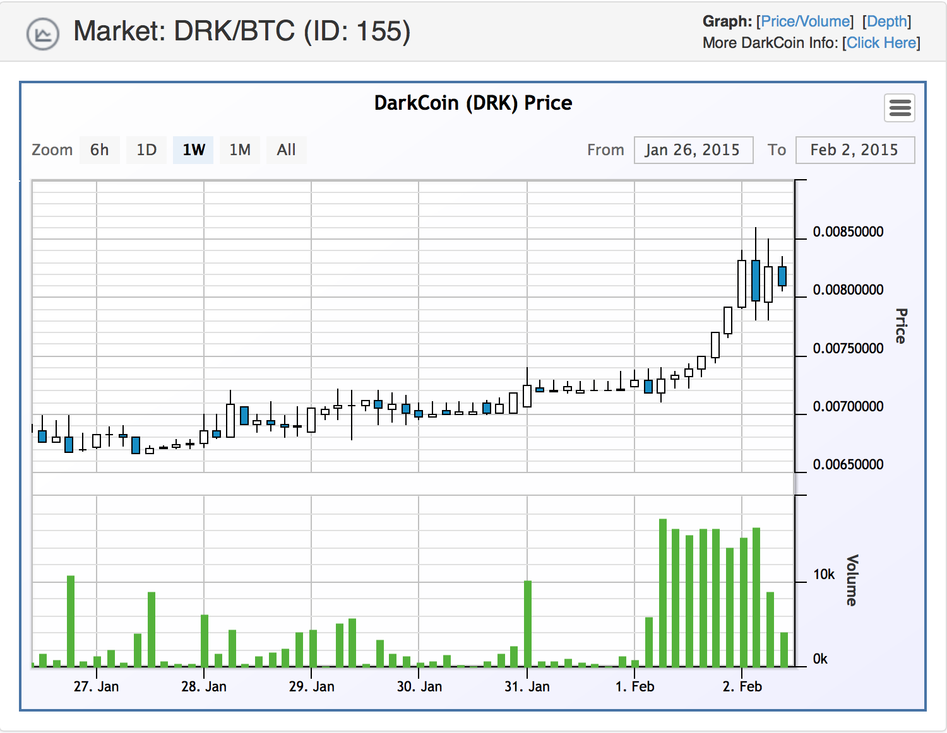Screen dimensions: 947x733
Task: Click the From date field Jan 26, 2015
Action: tap(693, 150)
